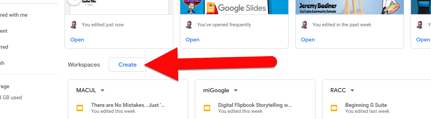Viewport: 431px width, 119px height.
Task: Click the Create workspace button
Action: pyautogui.click(x=127, y=65)
